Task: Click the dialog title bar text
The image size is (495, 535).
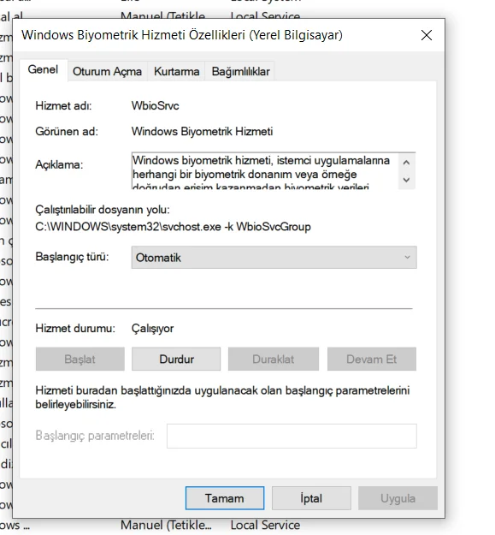Action: [182, 35]
